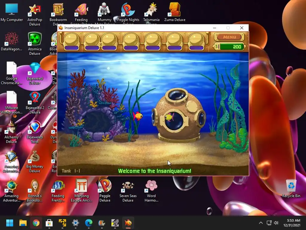Image resolution: width=306 pixels, height=230 pixels.
Task: Open DataWagon desktop shortcut
Action: tap(12, 42)
